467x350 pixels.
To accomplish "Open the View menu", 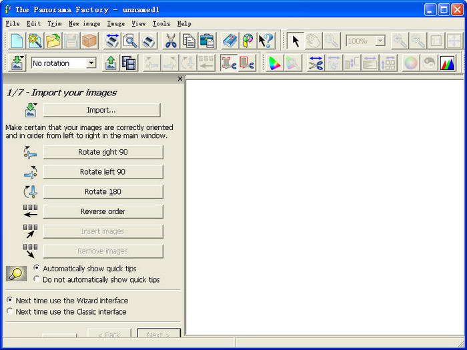I will tap(139, 23).
